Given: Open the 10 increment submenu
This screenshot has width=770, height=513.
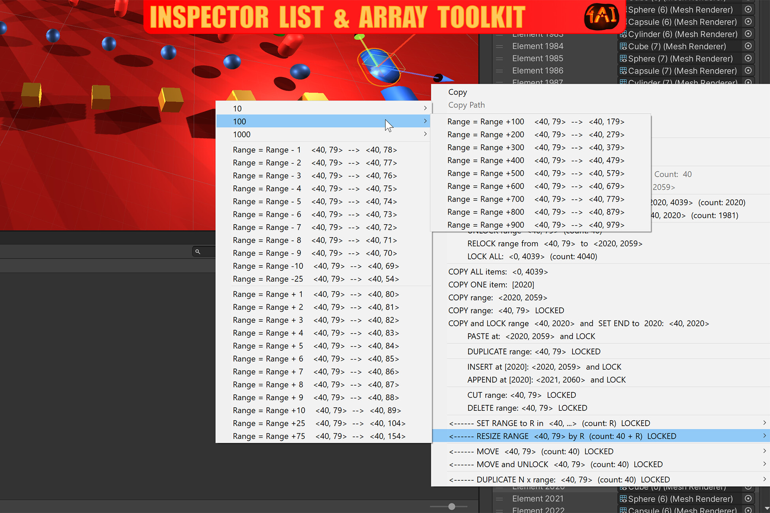Looking at the screenshot, I should coord(323,108).
